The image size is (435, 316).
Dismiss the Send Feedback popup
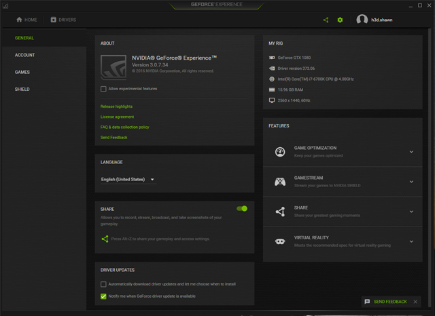pos(415,302)
